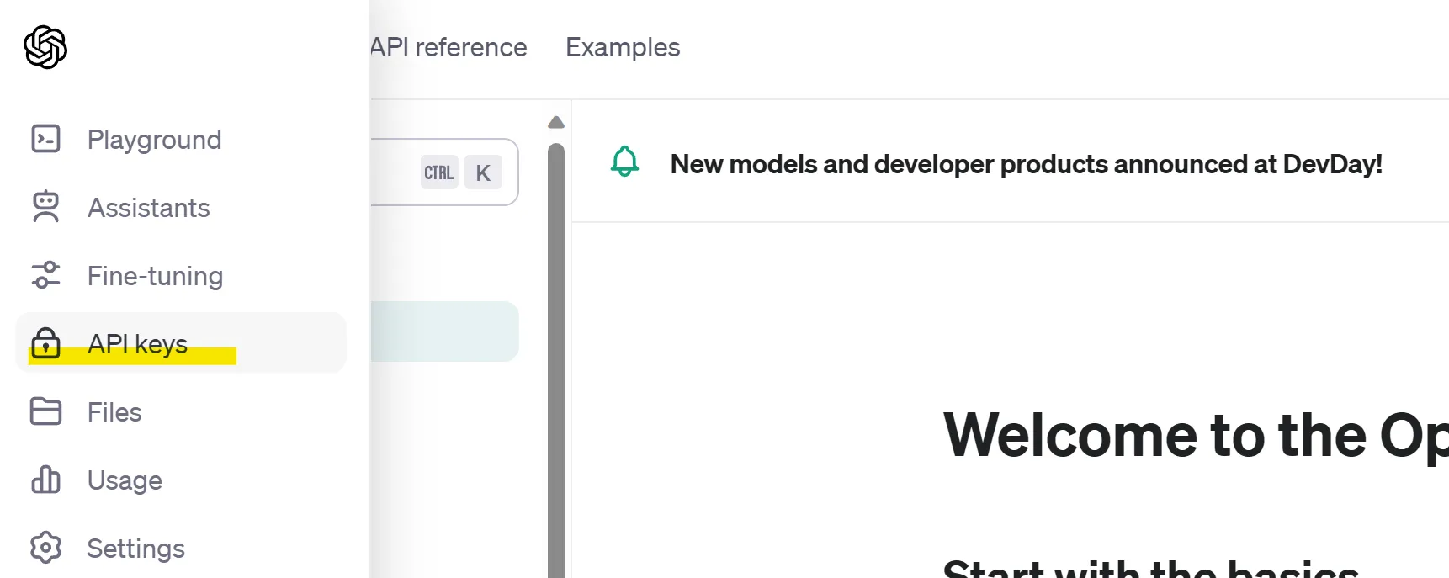Open the Settings gear icon
Image resolution: width=1449 pixels, height=578 pixels.
(x=45, y=548)
